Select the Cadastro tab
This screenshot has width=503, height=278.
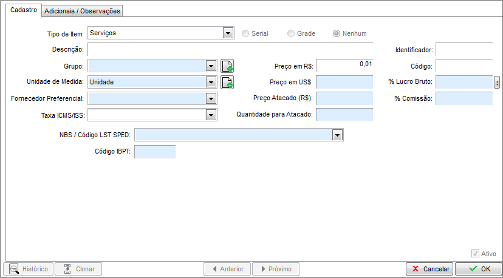(x=24, y=10)
